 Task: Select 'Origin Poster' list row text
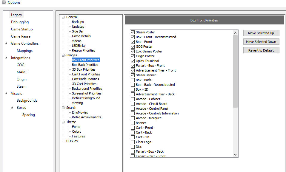(145, 56)
